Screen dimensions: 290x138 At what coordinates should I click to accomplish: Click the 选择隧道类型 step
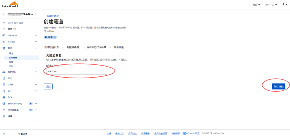click(52, 47)
